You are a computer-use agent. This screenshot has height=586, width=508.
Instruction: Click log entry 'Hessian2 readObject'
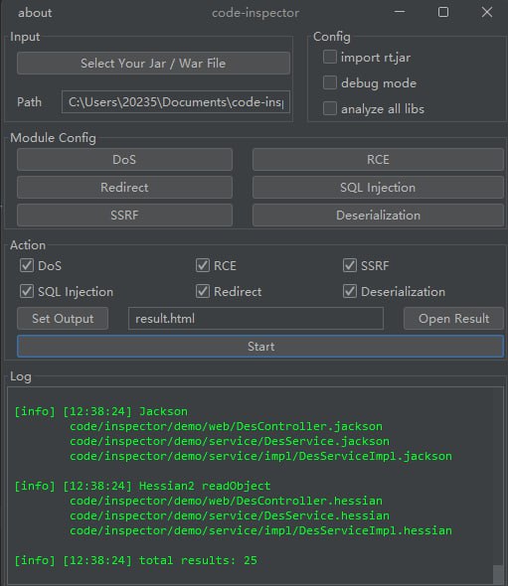(142, 486)
